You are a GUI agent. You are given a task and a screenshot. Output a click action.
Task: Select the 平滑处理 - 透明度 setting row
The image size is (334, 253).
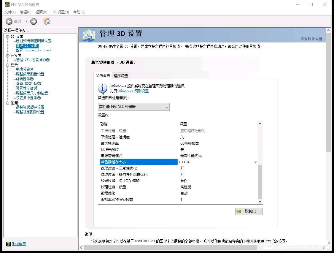(x=179, y=137)
